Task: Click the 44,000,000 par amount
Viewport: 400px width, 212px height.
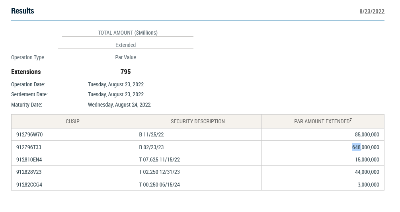Action: (x=367, y=172)
